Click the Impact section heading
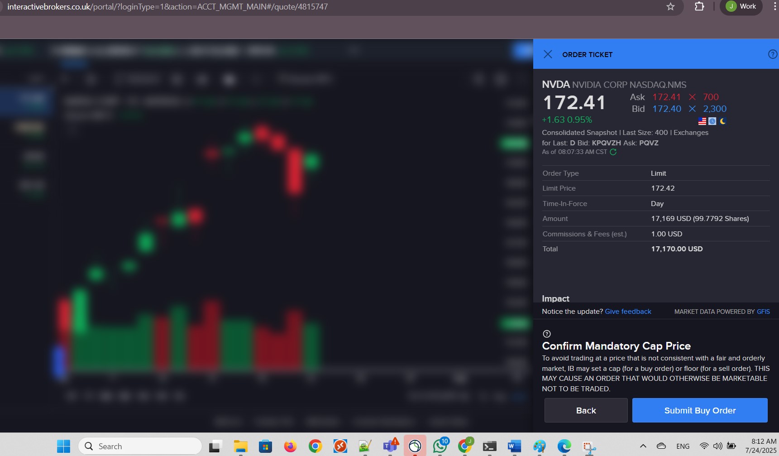The width and height of the screenshot is (779, 456). point(555,299)
